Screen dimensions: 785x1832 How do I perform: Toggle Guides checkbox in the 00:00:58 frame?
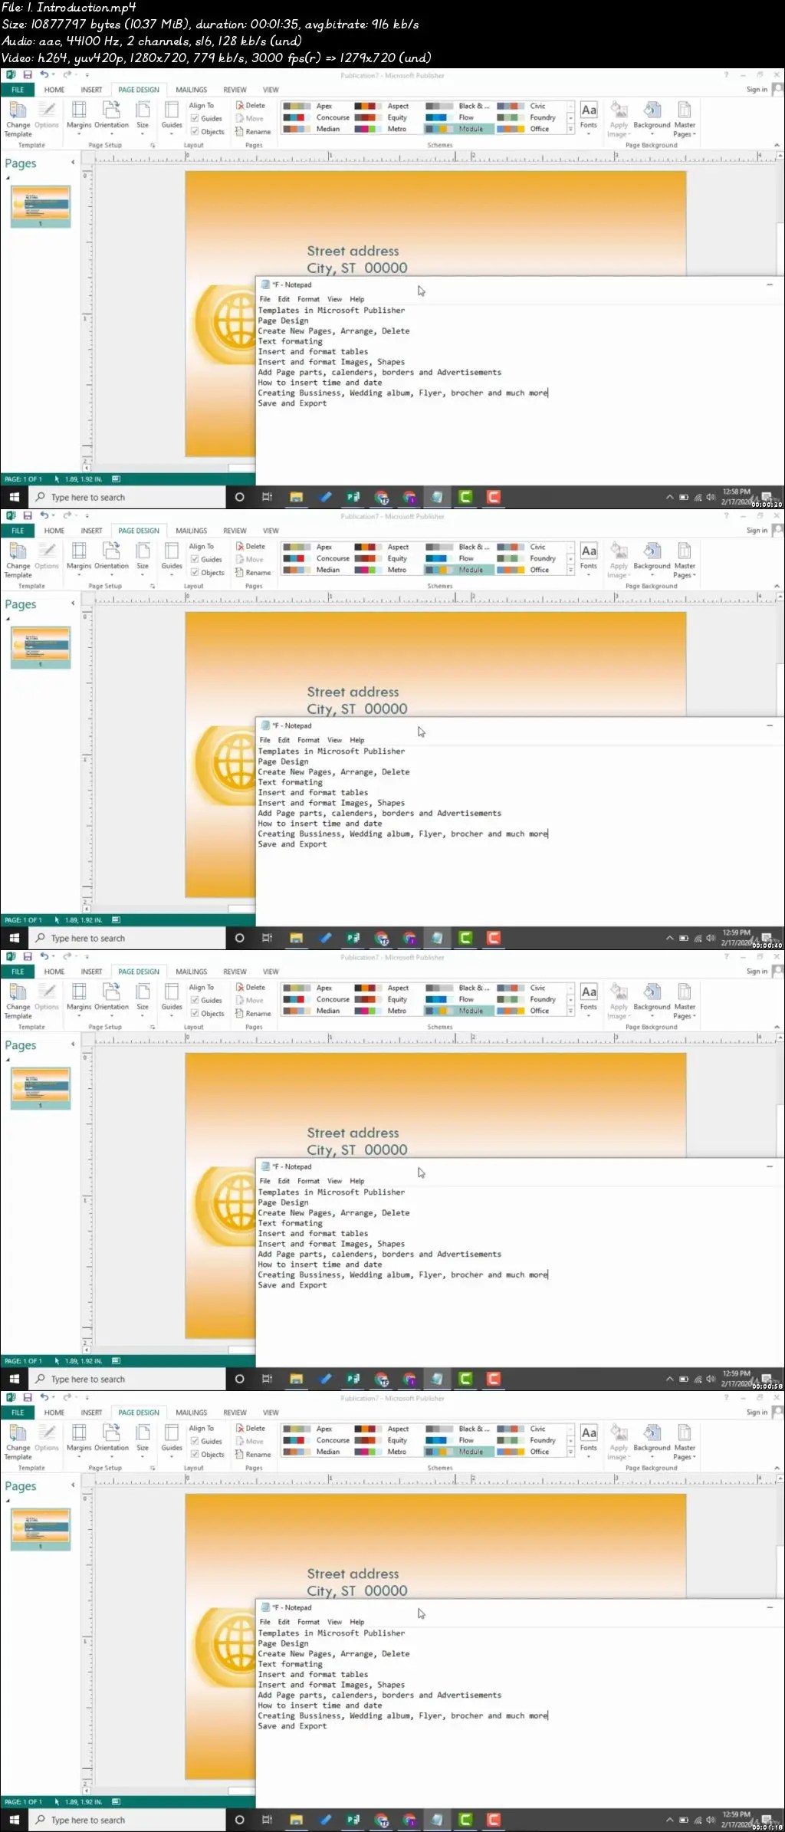click(195, 1000)
